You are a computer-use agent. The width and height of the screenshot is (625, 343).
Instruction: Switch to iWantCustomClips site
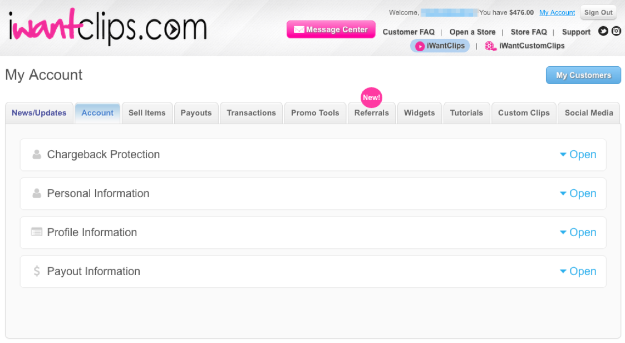[x=525, y=46]
